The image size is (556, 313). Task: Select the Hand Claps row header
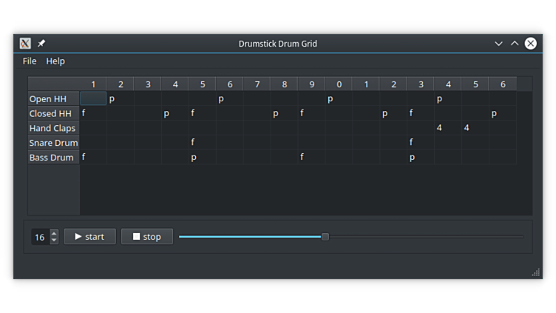coord(53,128)
